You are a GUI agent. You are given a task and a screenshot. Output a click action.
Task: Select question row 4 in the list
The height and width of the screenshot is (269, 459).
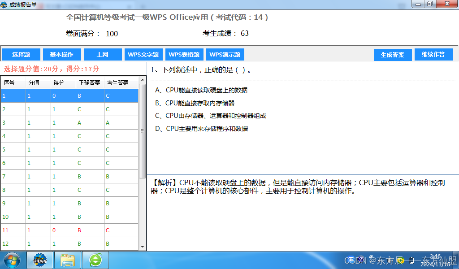tap(69, 136)
